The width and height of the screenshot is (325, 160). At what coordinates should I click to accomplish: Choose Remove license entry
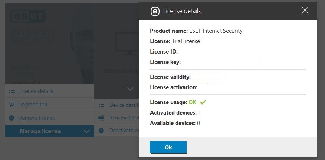pyautogui.click(x=36, y=118)
